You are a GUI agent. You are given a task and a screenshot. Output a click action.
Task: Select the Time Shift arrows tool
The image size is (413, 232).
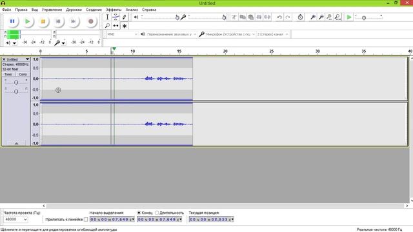click(x=116, y=26)
